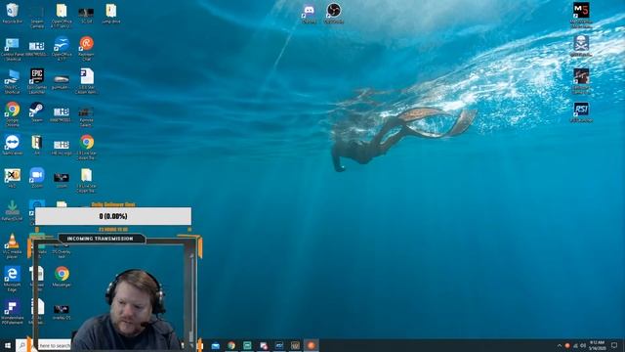
Task: Click the taskbar search magnifier icon
Action: (x=21, y=345)
